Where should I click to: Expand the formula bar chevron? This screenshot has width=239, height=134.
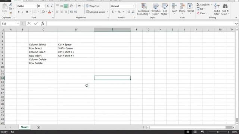point(236,23)
